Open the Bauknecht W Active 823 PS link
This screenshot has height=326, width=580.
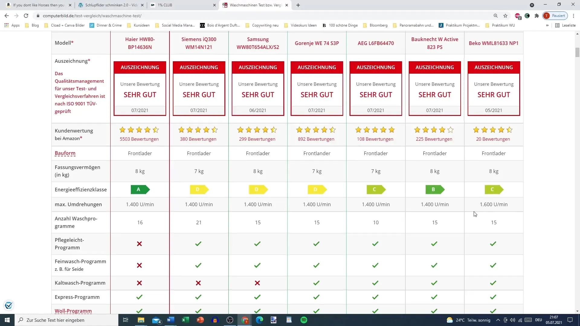pyautogui.click(x=435, y=43)
